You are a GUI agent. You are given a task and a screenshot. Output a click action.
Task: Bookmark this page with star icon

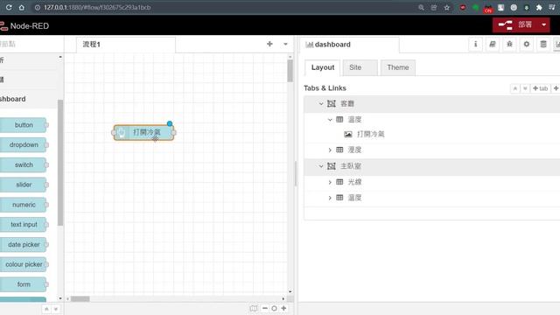[447, 8]
